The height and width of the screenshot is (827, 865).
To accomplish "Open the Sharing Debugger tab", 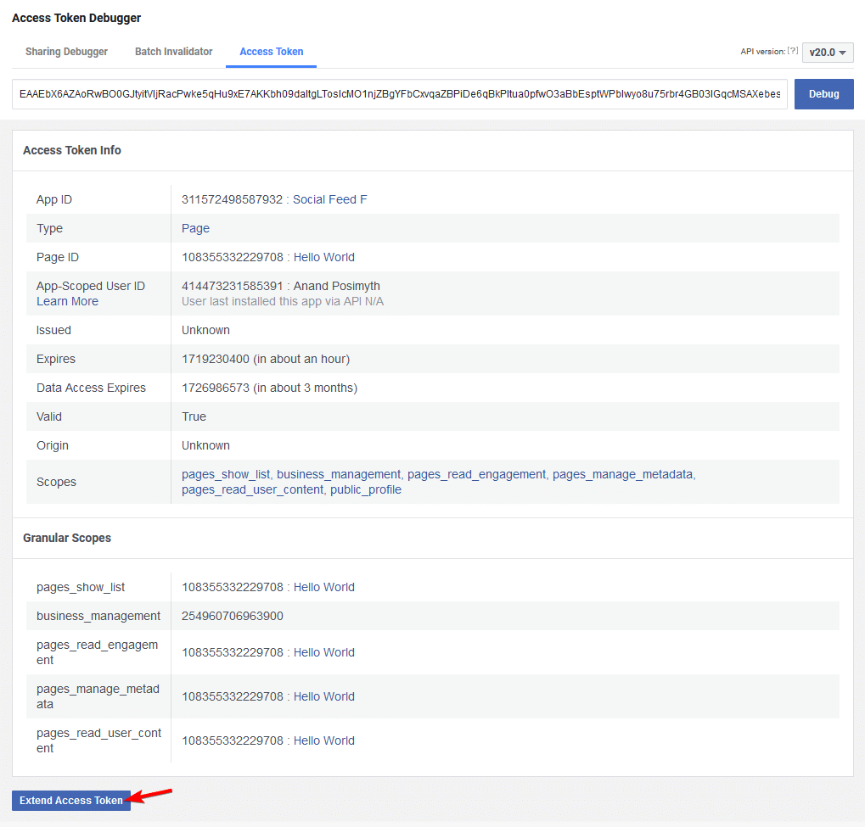I will coord(66,51).
